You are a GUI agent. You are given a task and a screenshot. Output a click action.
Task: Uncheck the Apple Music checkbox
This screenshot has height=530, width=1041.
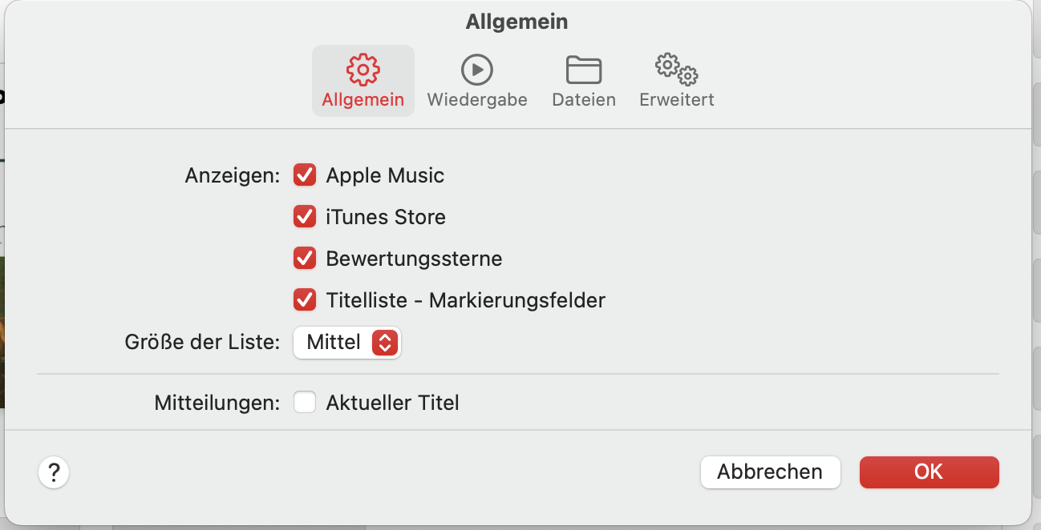305,175
